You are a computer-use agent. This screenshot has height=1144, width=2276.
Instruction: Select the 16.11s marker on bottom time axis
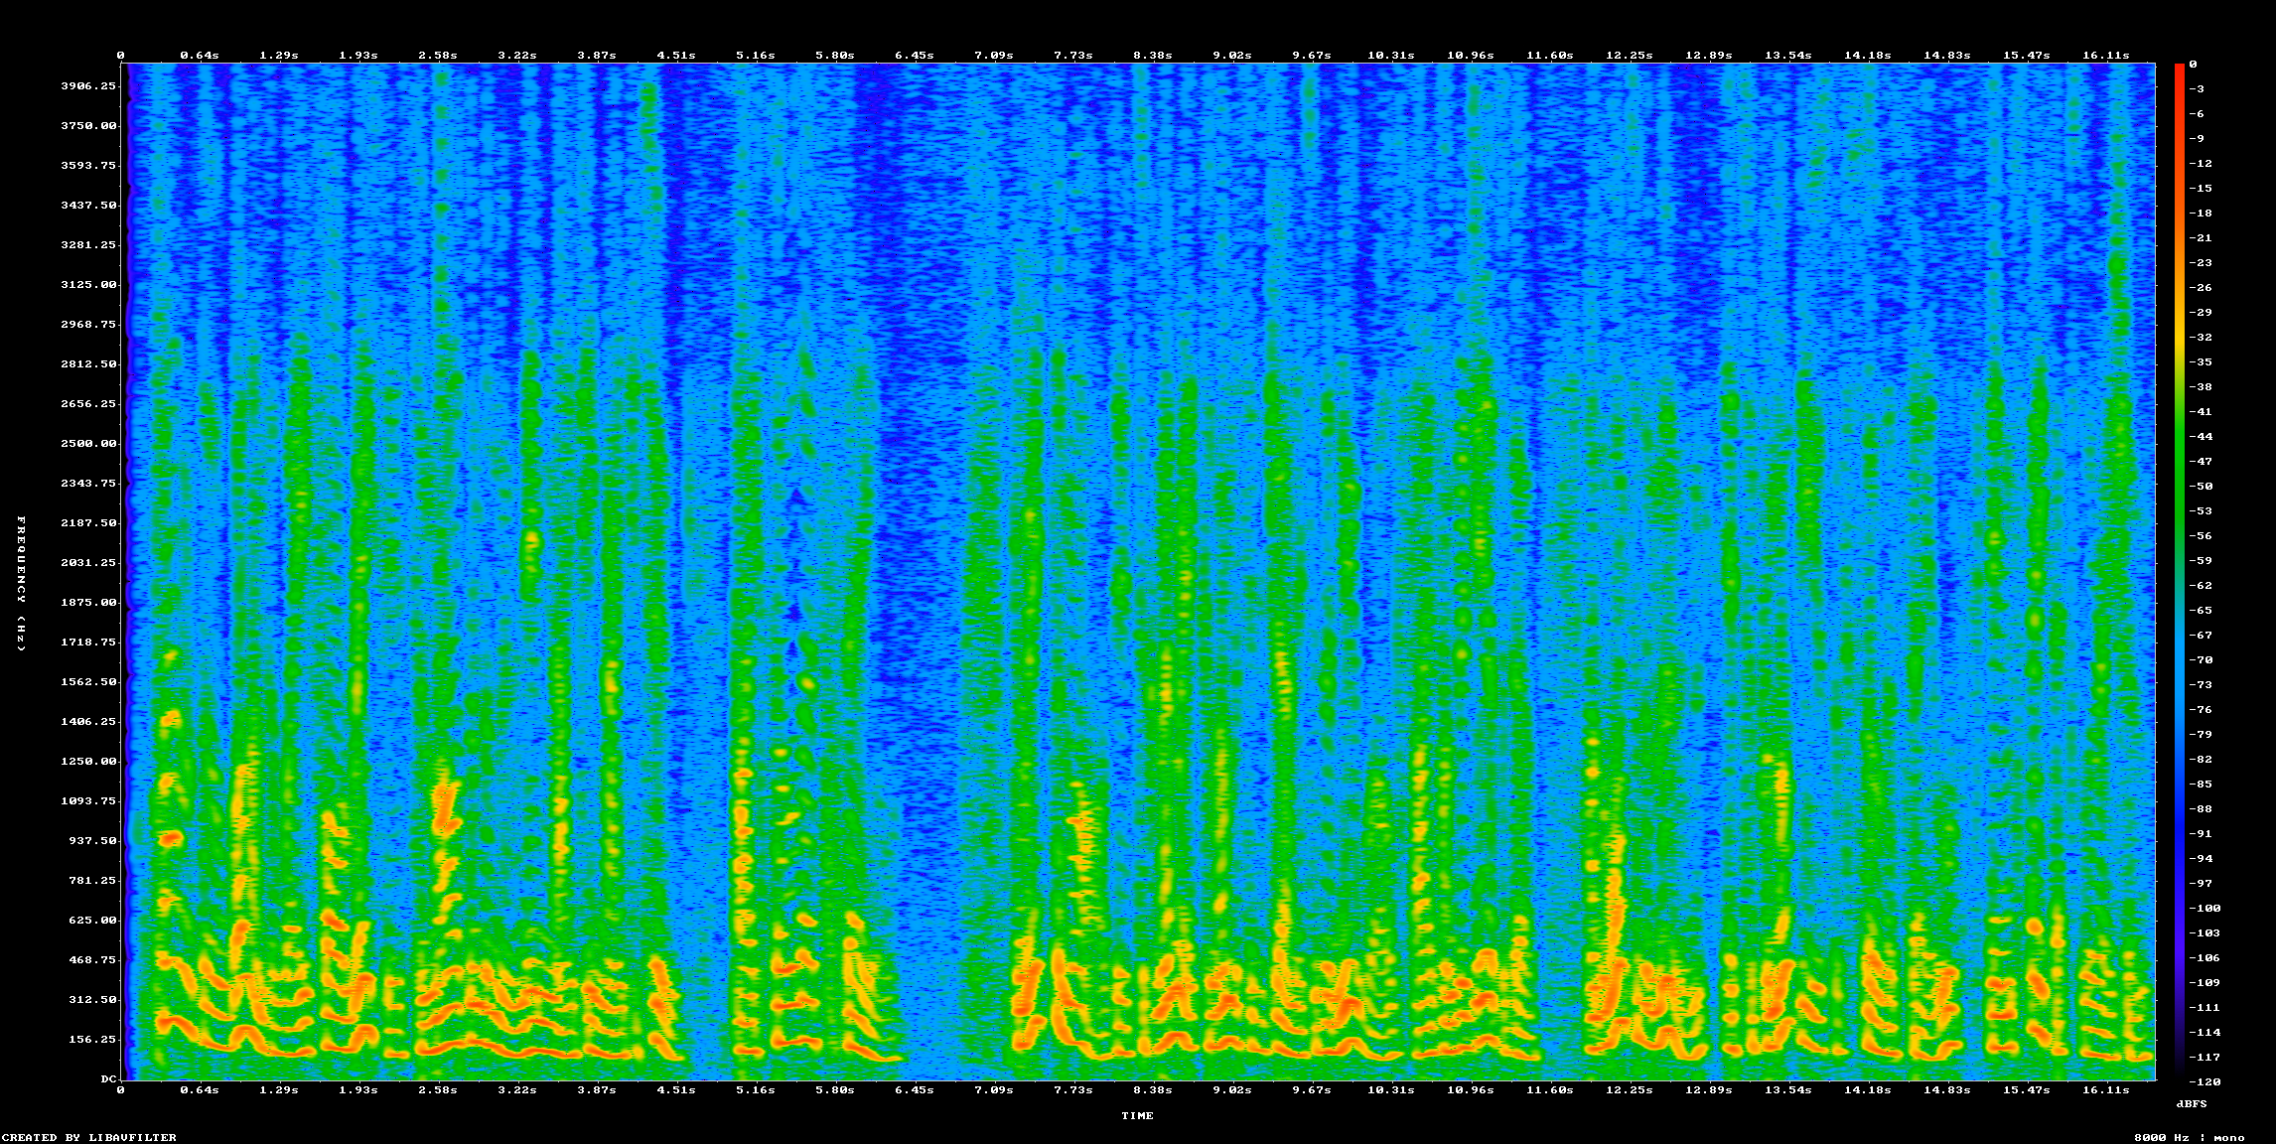coord(2105,1090)
